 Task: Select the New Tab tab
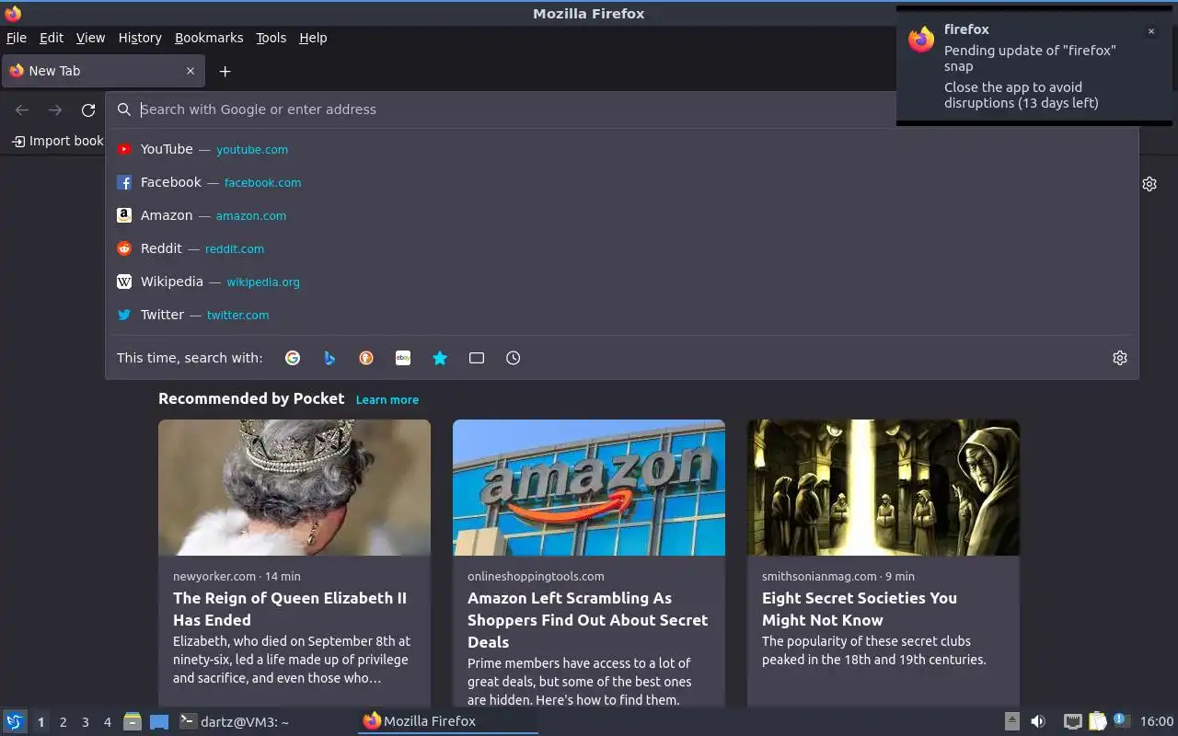click(x=101, y=71)
